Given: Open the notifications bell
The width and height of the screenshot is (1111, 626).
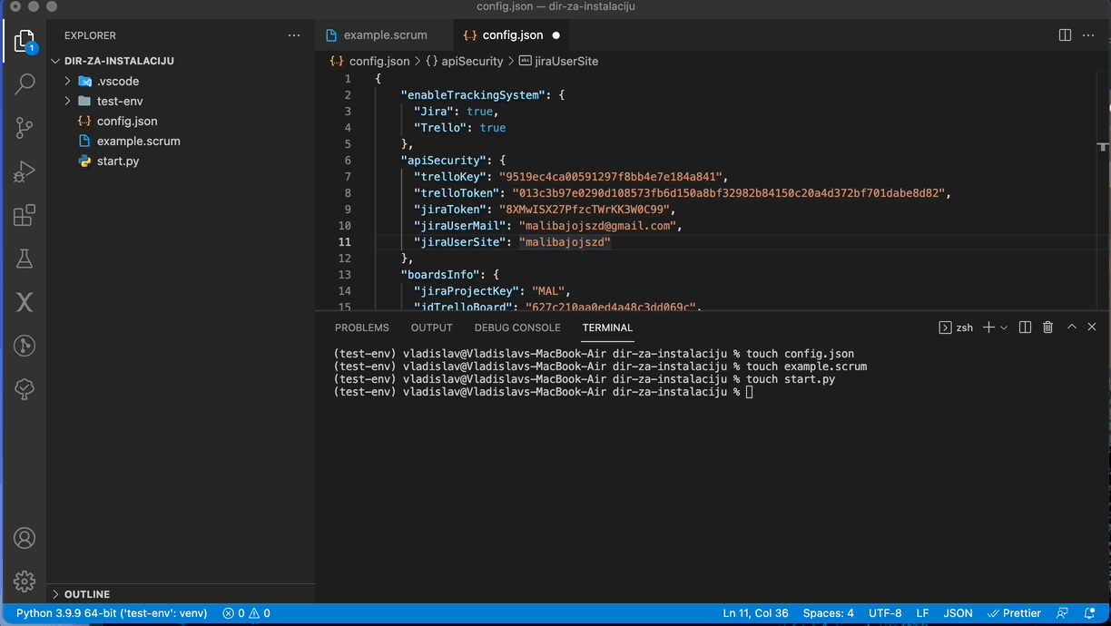Looking at the screenshot, I should [x=1089, y=613].
